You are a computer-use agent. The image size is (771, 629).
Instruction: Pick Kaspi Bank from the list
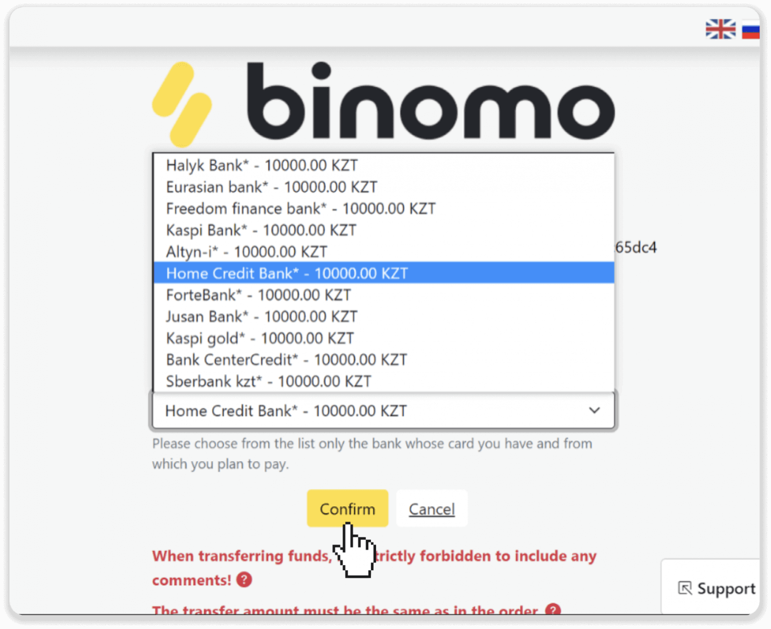click(x=383, y=230)
